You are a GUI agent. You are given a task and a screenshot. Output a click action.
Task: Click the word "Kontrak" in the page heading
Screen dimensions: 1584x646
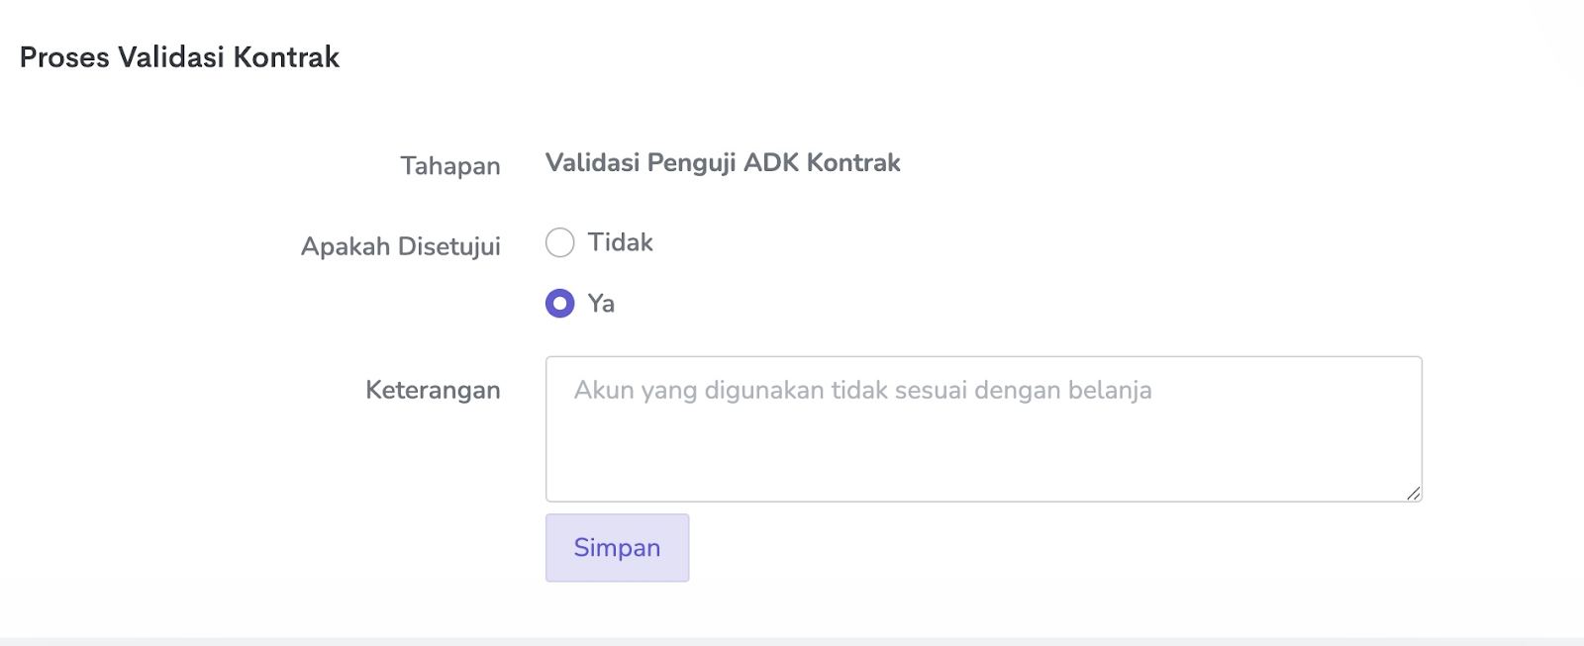[286, 57]
